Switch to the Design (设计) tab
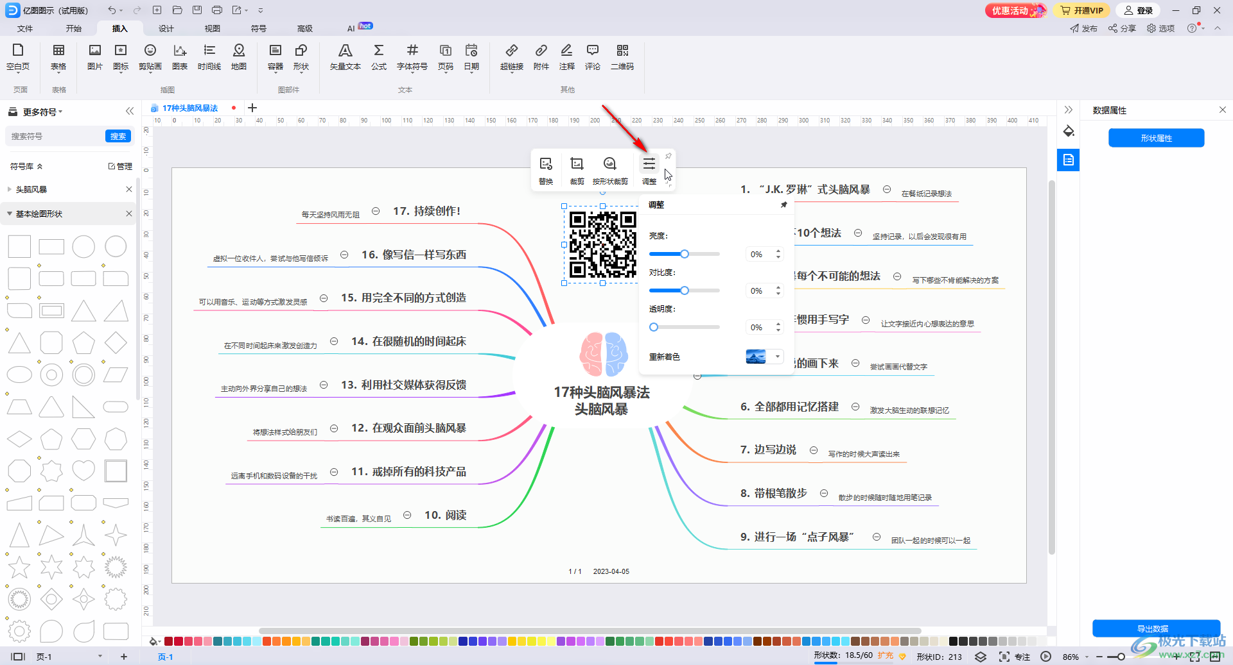 [x=166, y=28]
